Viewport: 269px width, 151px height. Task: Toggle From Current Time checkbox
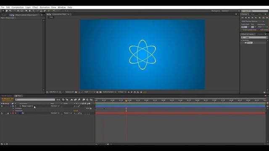242,30
